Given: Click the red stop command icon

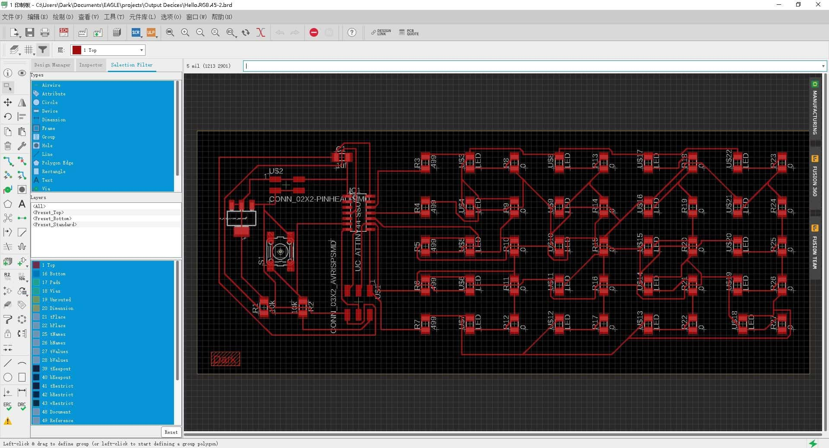Looking at the screenshot, I should [x=314, y=32].
